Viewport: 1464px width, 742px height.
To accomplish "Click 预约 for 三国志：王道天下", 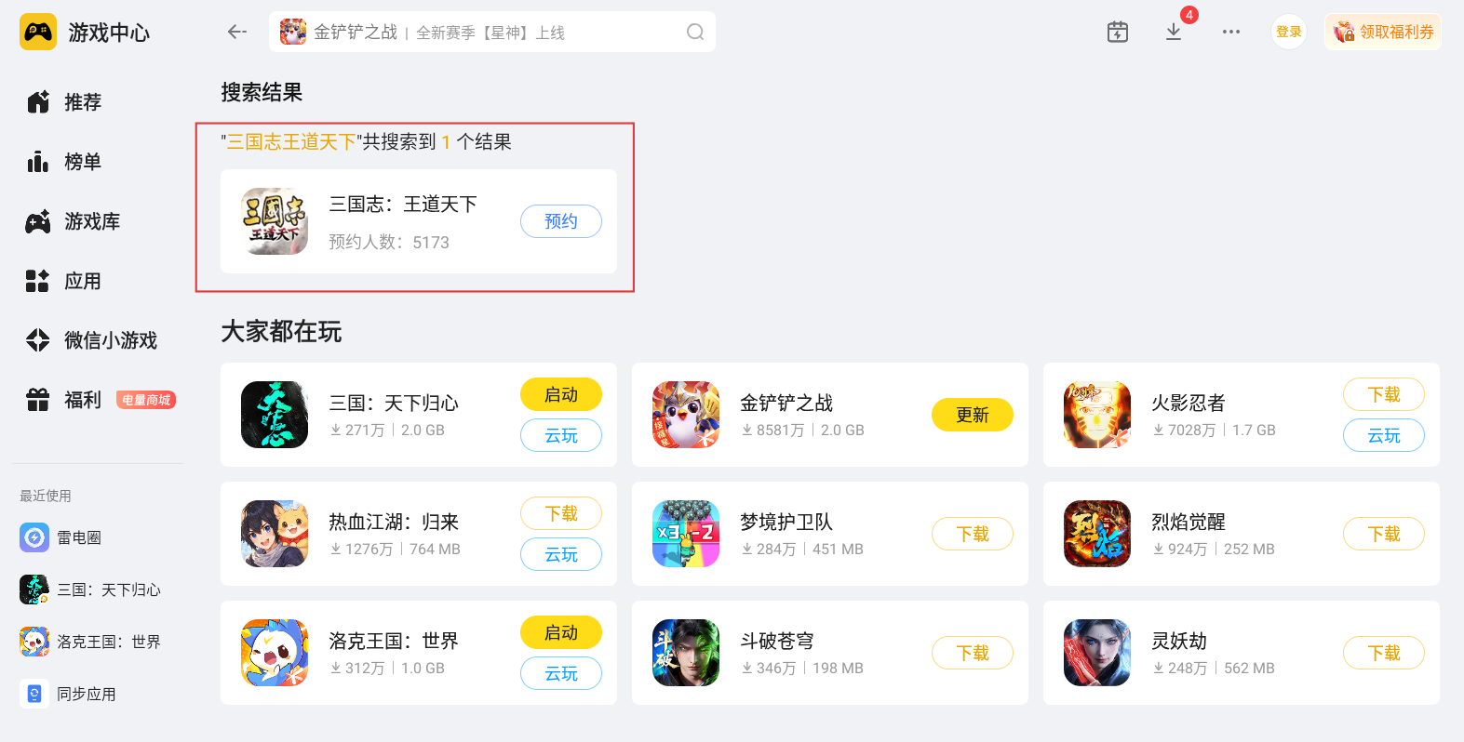I will (561, 221).
